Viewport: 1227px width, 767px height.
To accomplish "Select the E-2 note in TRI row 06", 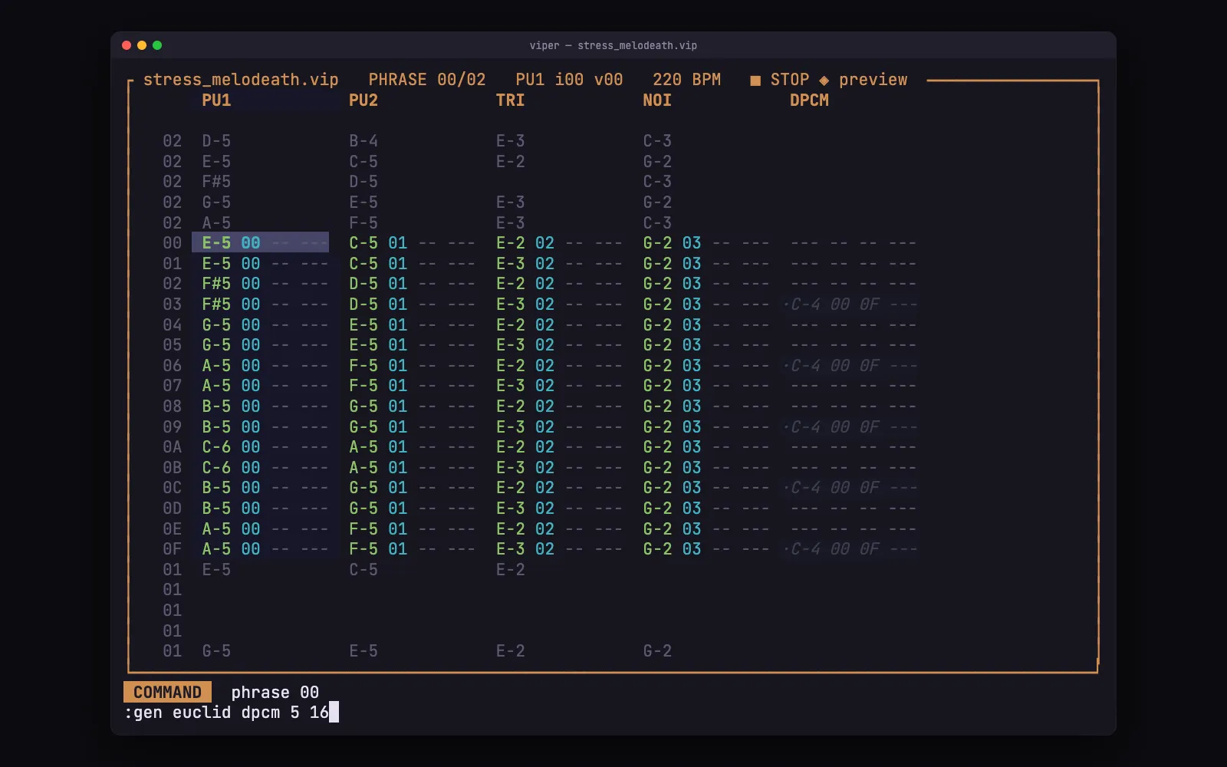I will click(x=510, y=366).
